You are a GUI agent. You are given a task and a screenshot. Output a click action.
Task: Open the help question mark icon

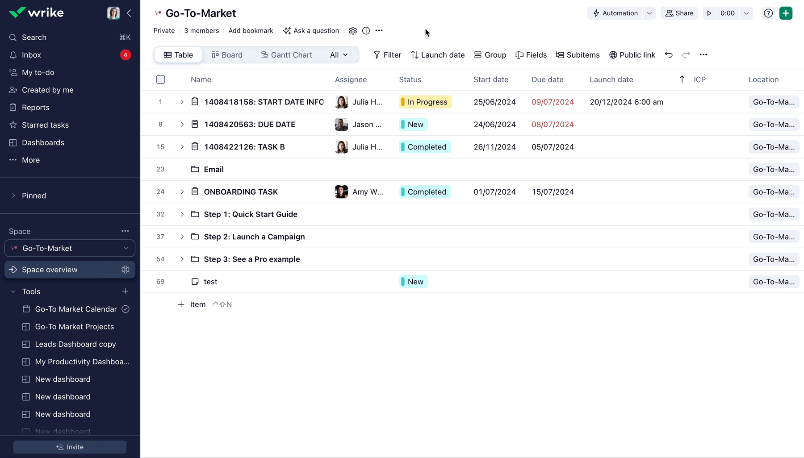tap(768, 13)
